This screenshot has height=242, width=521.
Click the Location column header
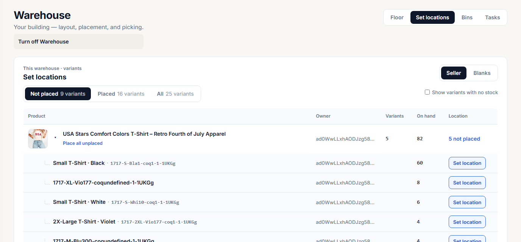pyautogui.click(x=458, y=116)
